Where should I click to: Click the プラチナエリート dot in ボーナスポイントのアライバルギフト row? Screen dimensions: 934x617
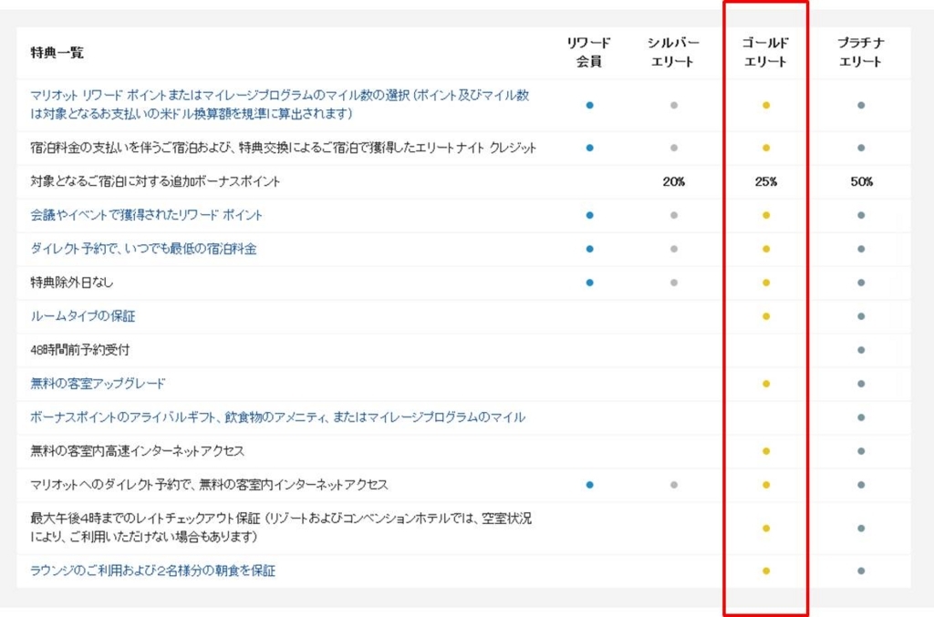(861, 417)
